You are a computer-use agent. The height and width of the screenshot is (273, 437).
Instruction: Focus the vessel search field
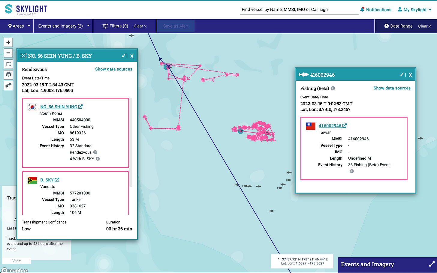300,10
